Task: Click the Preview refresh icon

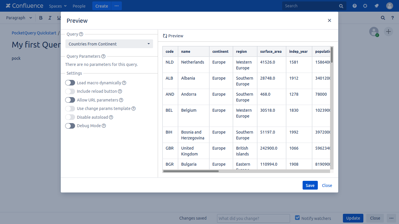Action: coord(165,36)
